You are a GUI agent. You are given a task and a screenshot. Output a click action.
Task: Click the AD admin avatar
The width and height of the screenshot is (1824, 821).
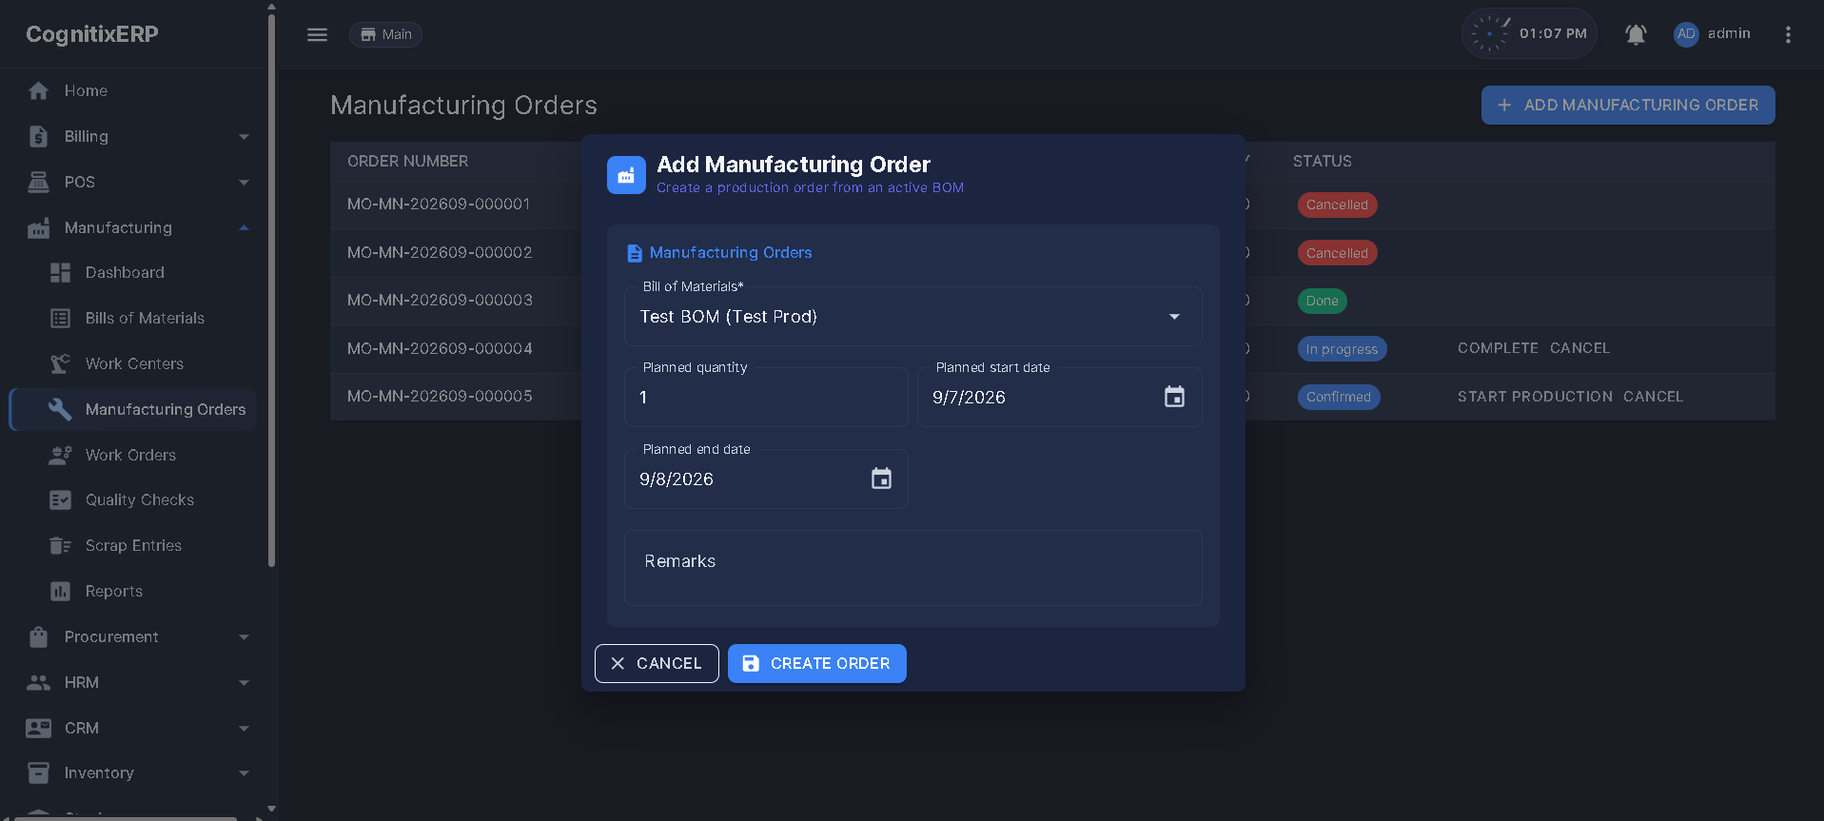point(1685,34)
